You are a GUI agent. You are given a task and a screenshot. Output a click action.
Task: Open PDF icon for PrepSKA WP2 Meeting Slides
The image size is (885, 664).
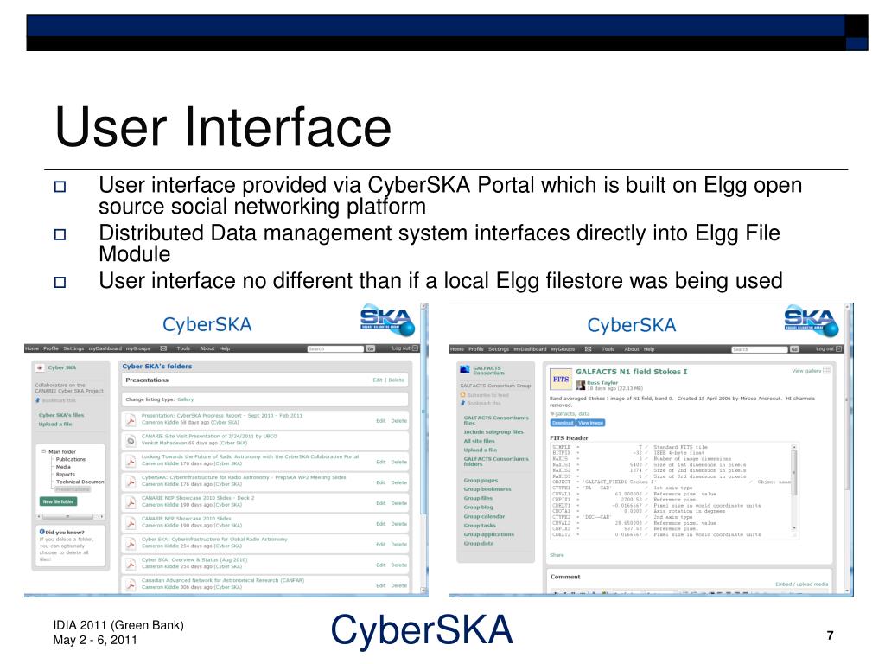coord(131,482)
